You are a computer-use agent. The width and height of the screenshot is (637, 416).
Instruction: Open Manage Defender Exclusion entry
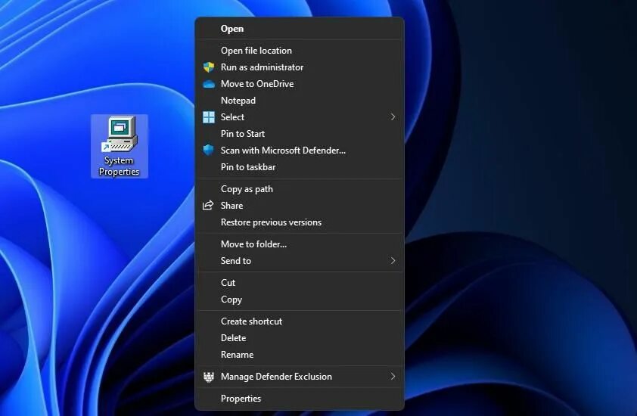coord(300,377)
